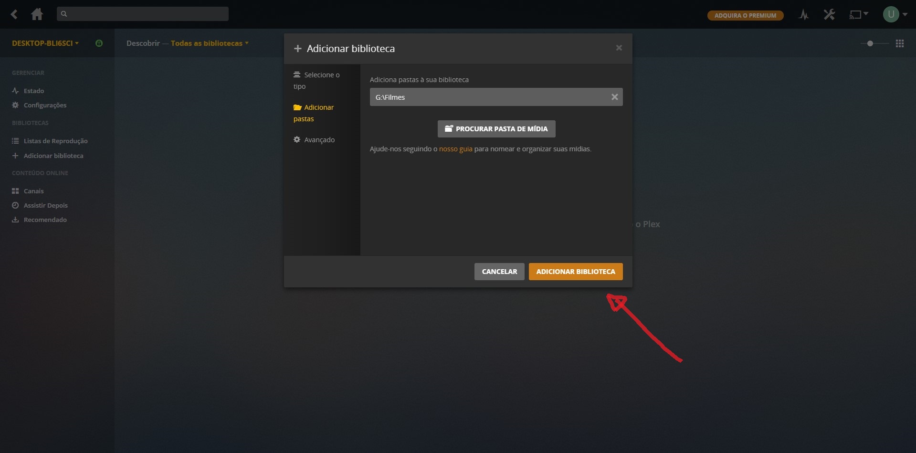Click the CANCELAR button

click(x=499, y=272)
